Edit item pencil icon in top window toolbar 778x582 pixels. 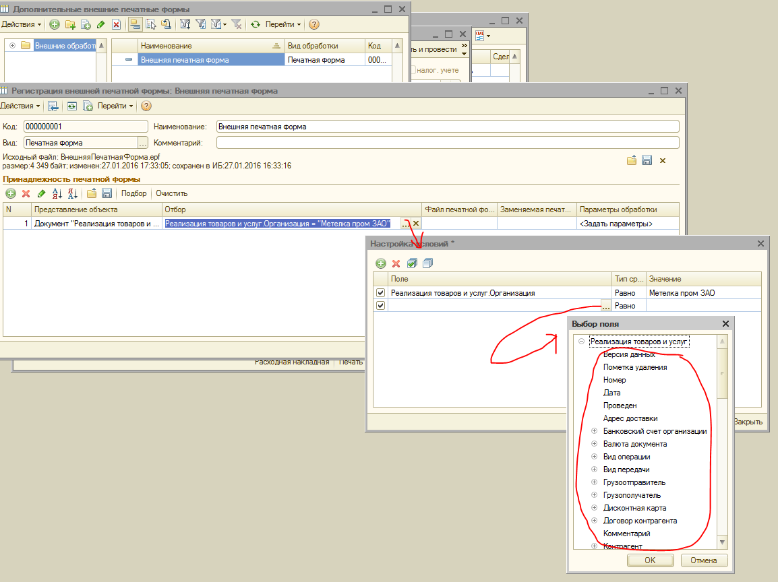pos(100,24)
